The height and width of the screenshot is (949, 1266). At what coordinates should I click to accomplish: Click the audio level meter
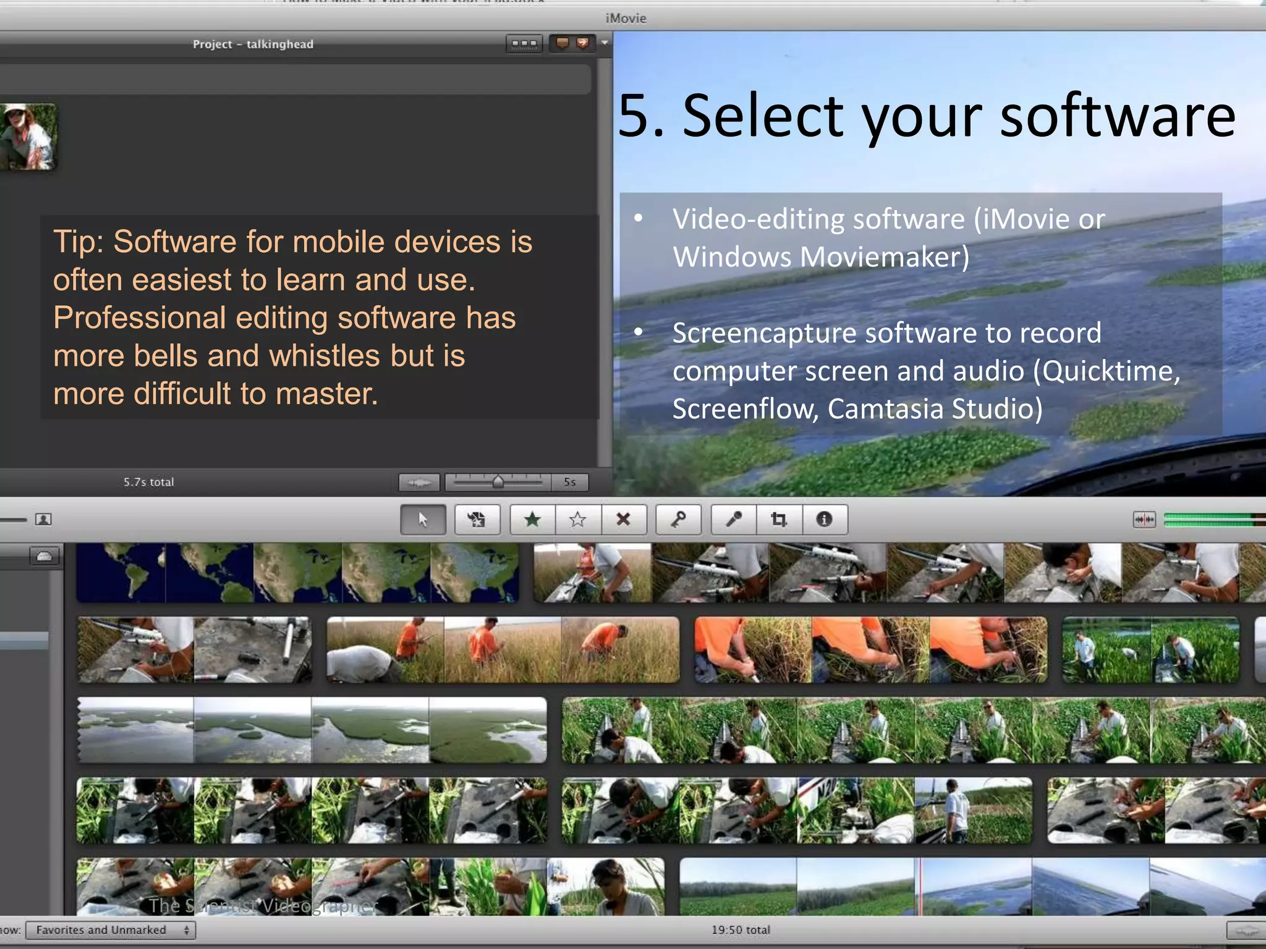pyautogui.click(x=1214, y=520)
